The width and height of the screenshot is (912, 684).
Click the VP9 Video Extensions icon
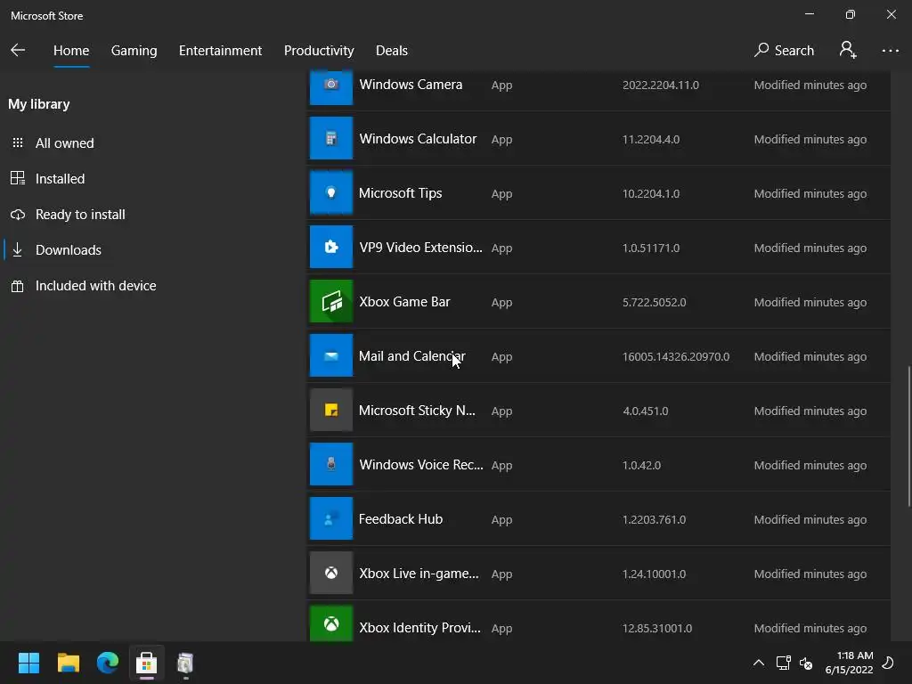(x=331, y=247)
